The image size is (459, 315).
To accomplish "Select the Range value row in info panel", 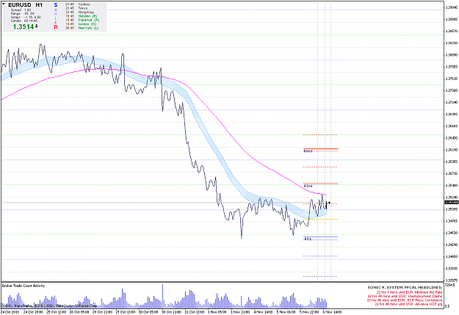I will 23,13.
